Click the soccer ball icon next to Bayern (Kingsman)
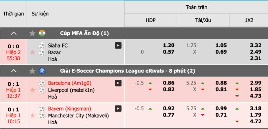268x129 pixels. [x=42, y=109]
